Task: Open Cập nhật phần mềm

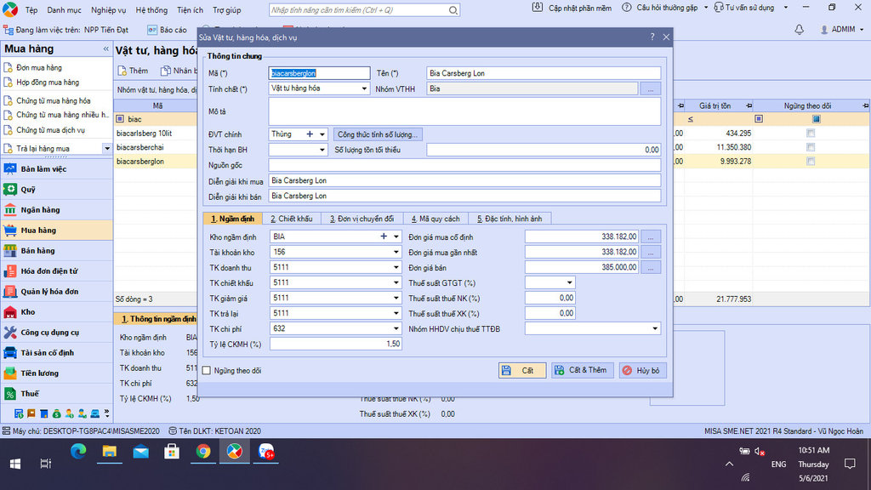Action: coord(572,8)
